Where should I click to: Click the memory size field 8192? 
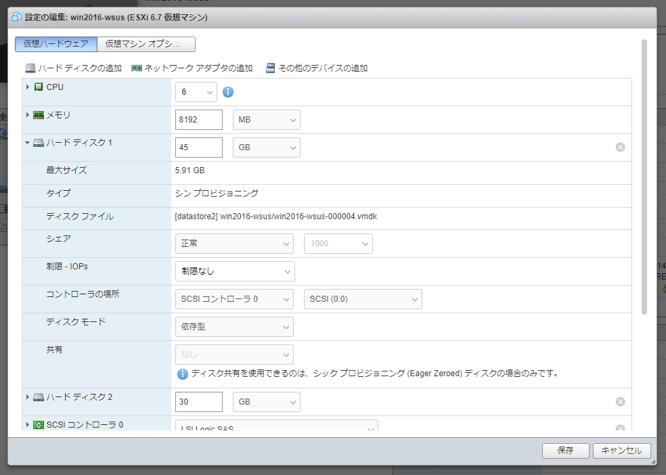199,120
